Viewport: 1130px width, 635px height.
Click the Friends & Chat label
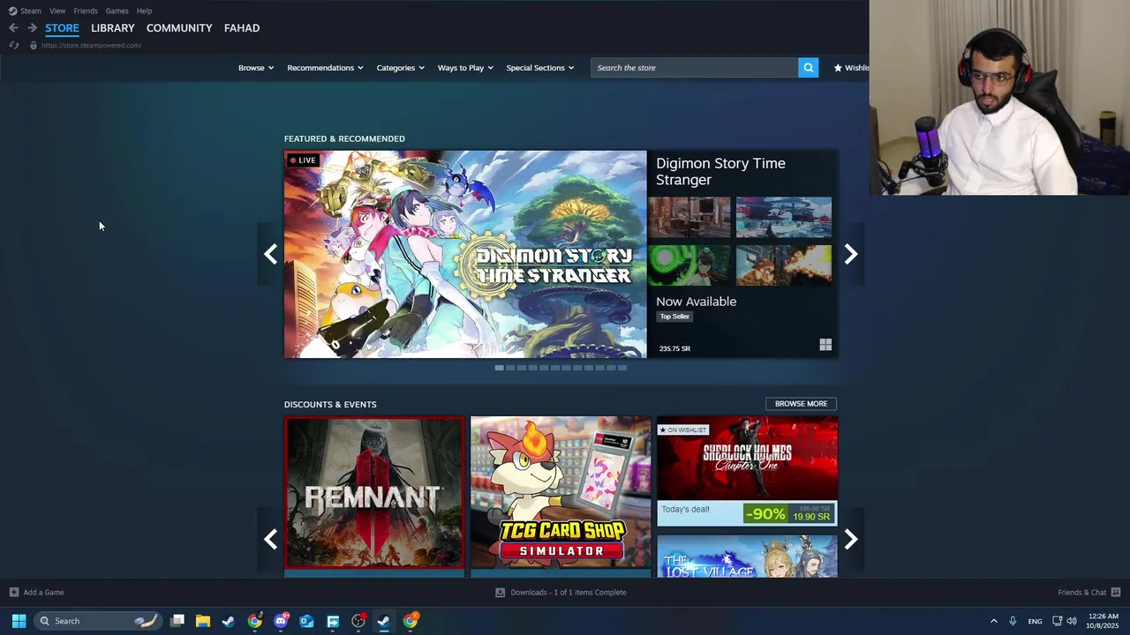pyautogui.click(x=1081, y=593)
